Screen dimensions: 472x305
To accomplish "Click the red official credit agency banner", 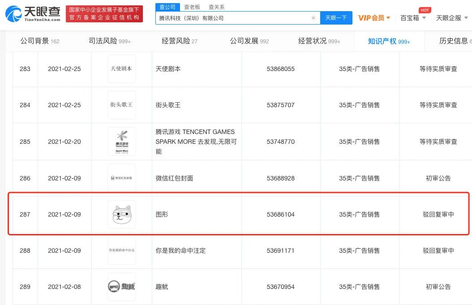I will pyautogui.click(x=104, y=14).
